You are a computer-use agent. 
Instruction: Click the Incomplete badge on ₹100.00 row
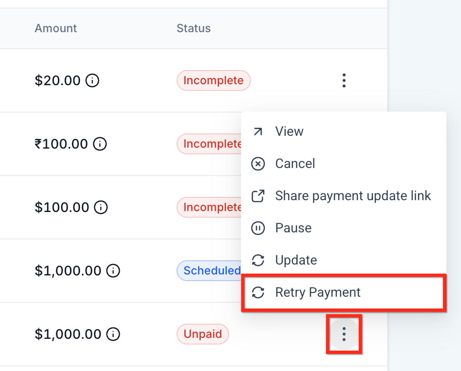[209, 144]
